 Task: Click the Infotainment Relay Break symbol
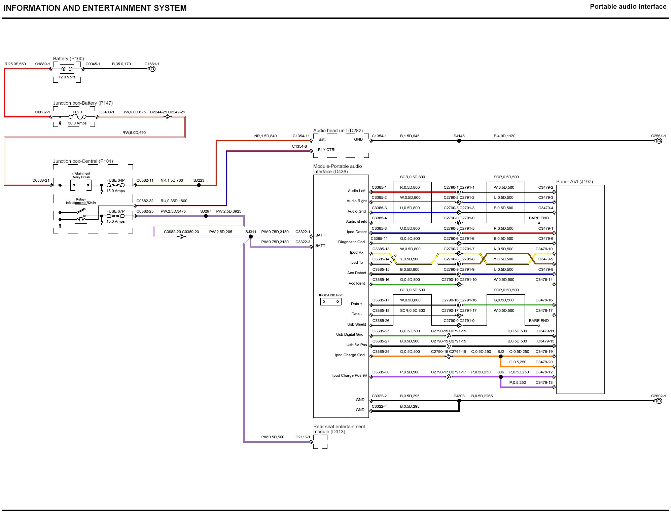coord(80,185)
